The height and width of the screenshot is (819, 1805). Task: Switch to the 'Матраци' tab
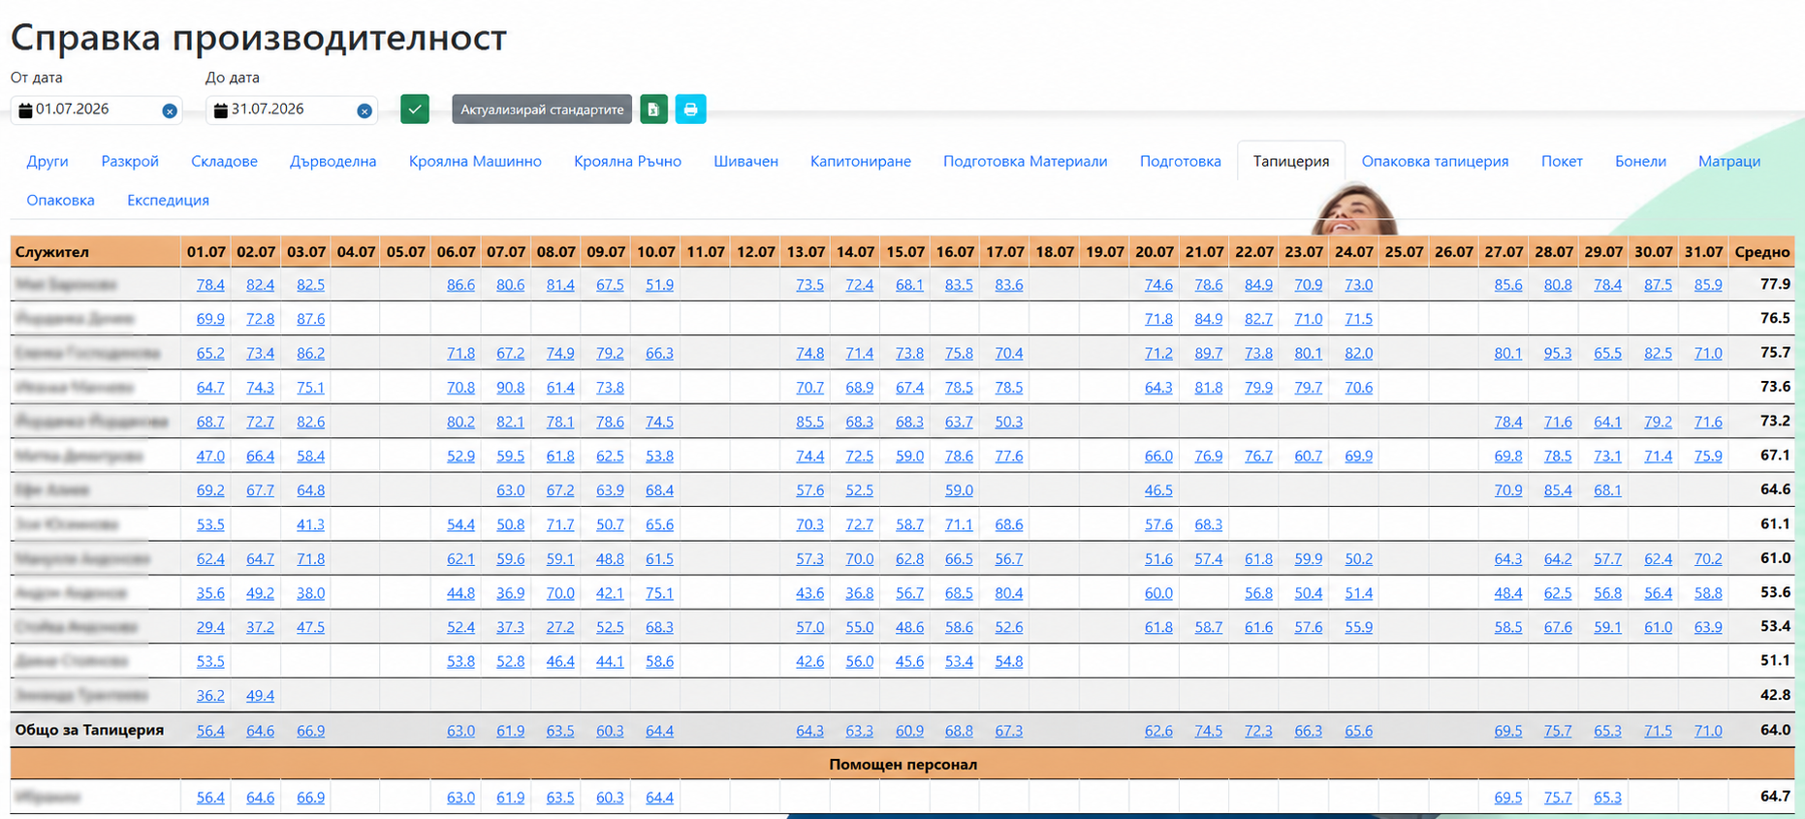1728,161
